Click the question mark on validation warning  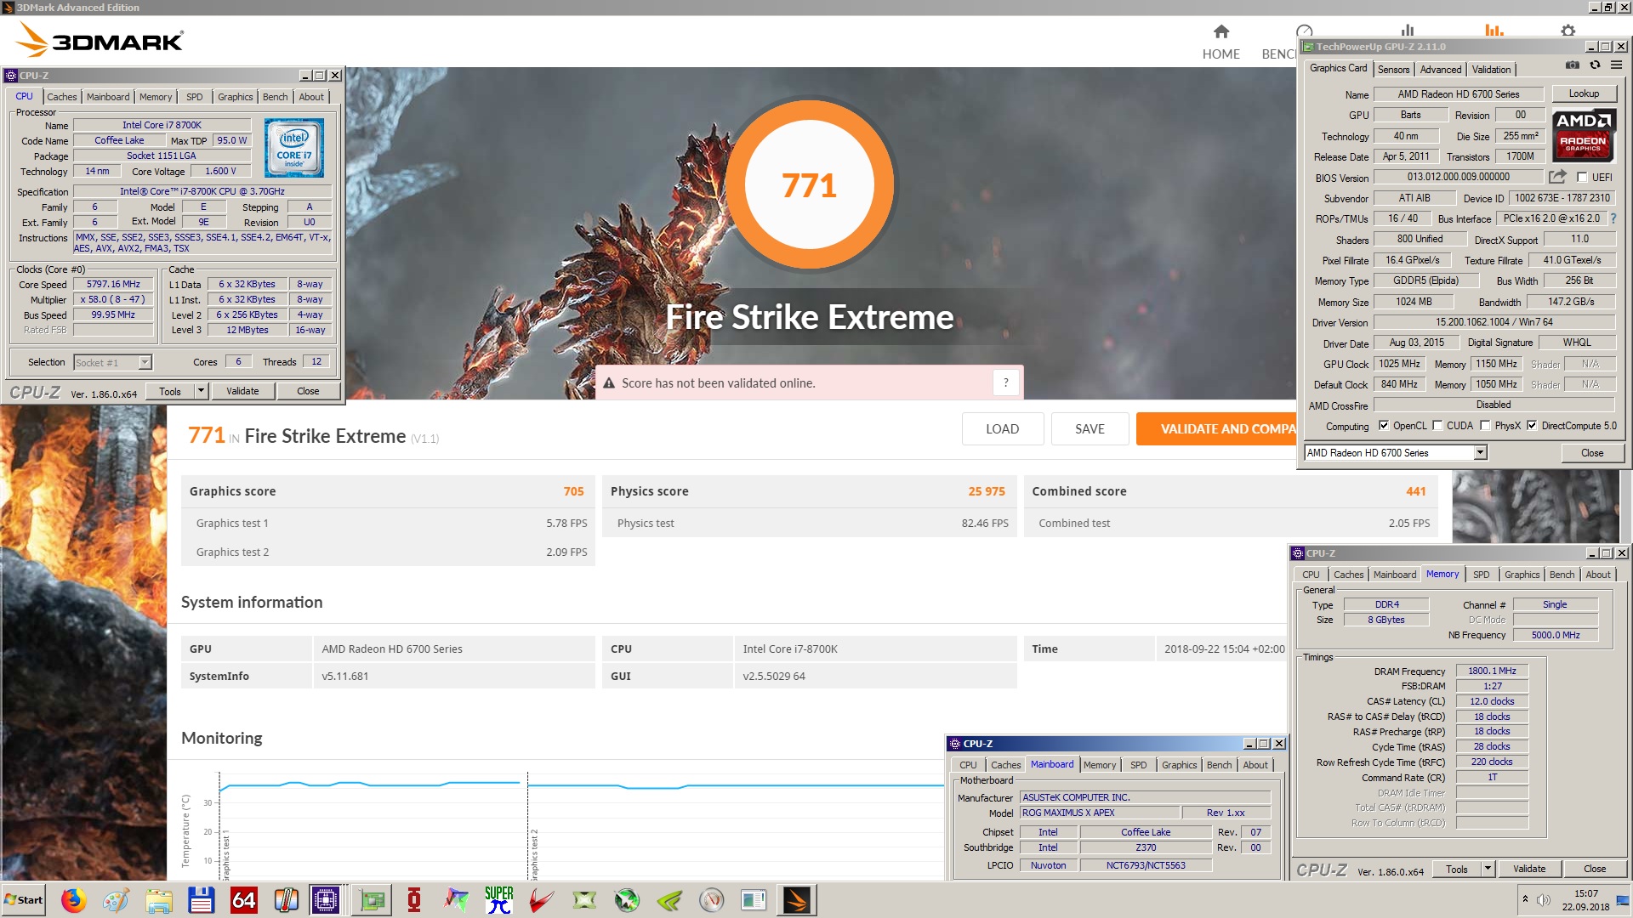tap(1005, 382)
